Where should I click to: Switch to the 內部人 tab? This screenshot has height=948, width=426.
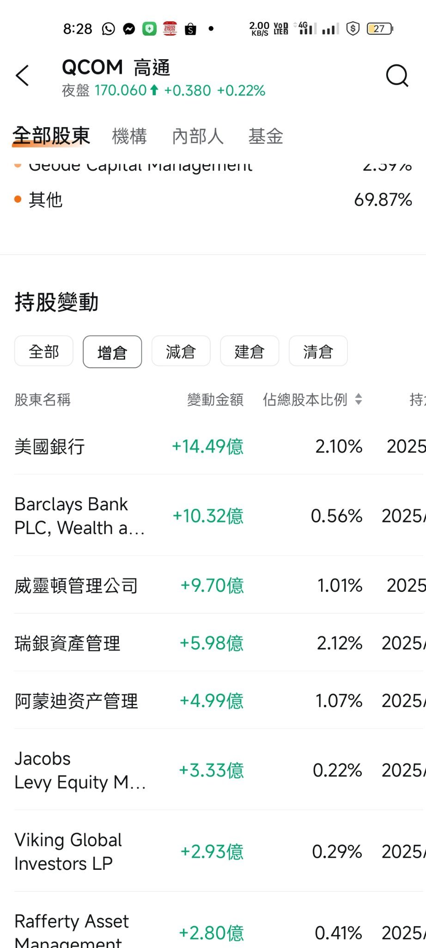click(197, 136)
